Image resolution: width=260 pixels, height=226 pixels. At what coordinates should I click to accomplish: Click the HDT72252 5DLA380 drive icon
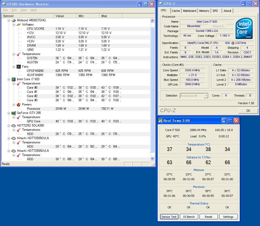pyautogui.click(x=14, y=125)
